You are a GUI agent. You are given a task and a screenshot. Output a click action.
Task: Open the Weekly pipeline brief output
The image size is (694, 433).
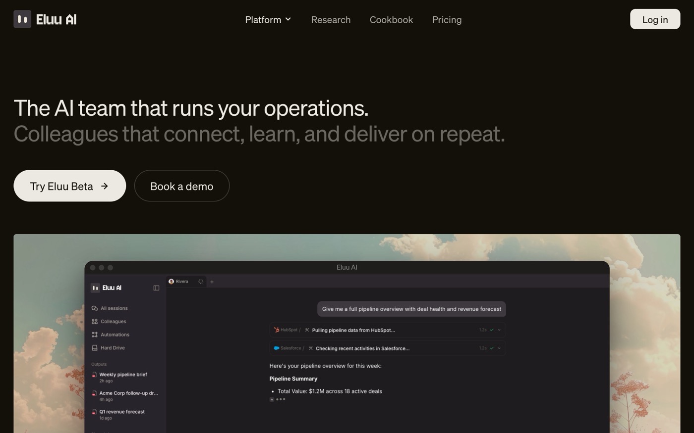pos(119,377)
